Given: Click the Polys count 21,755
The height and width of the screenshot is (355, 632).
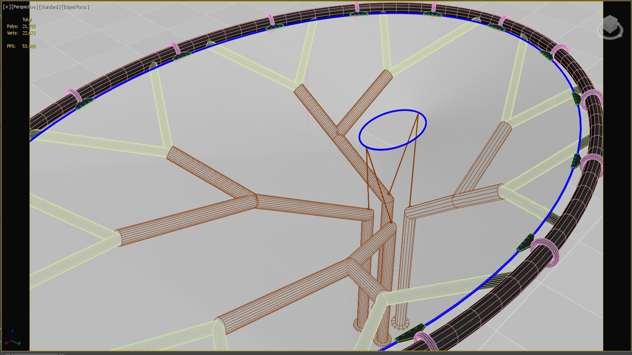Looking at the screenshot, I should 29,26.
